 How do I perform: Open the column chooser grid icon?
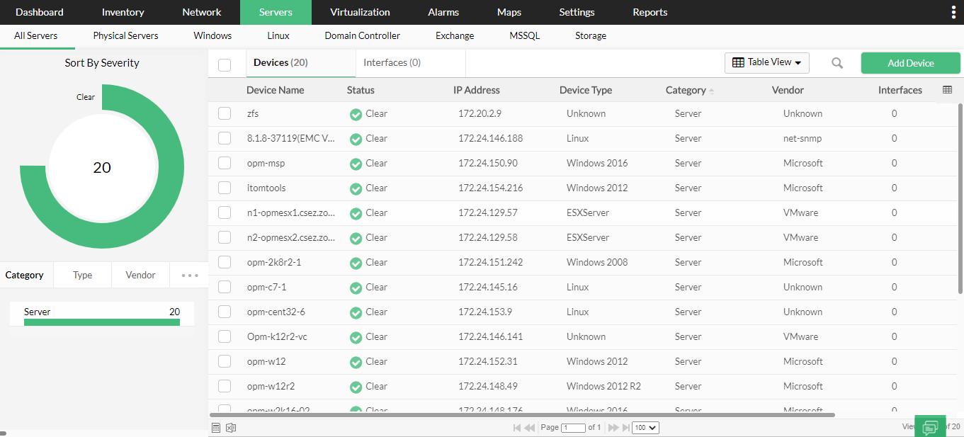[948, 90]
